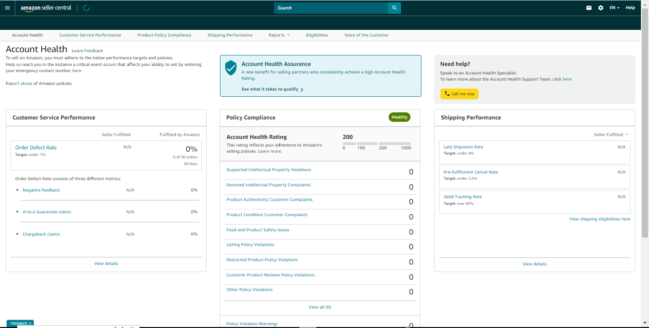This screenshot has width=649, height=328.
Task: Open the Valid Tracking Rate link
Action: pyautogui.click(x=463, y=197)
